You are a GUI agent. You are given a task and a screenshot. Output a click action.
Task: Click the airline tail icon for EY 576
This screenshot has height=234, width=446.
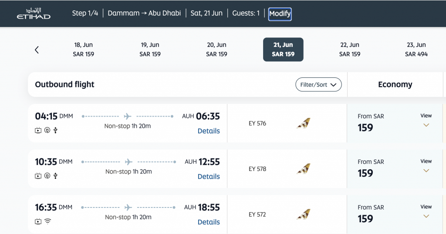point(303,124)
